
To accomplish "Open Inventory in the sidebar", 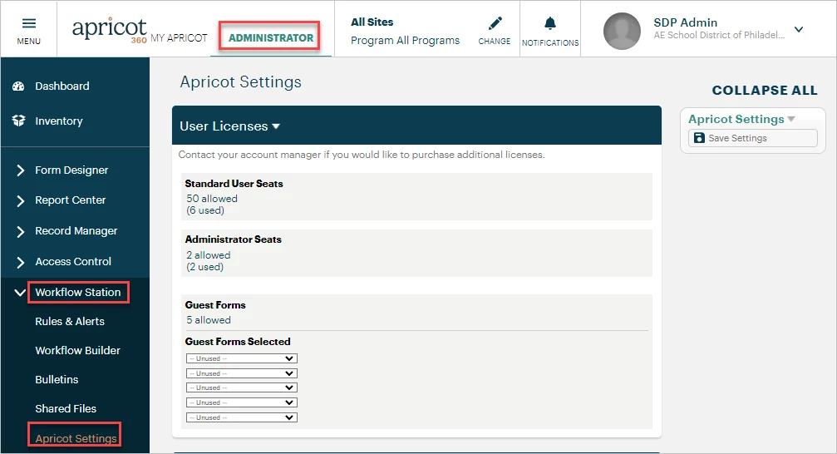I will (59, 121).
